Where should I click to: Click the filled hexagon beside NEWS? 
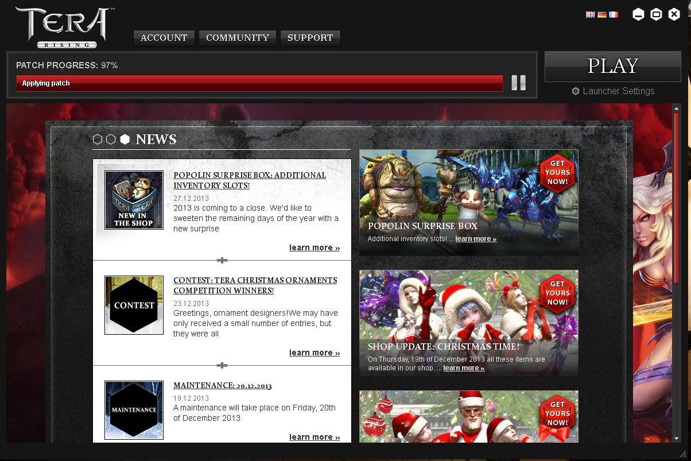click(x=125, y=140)
